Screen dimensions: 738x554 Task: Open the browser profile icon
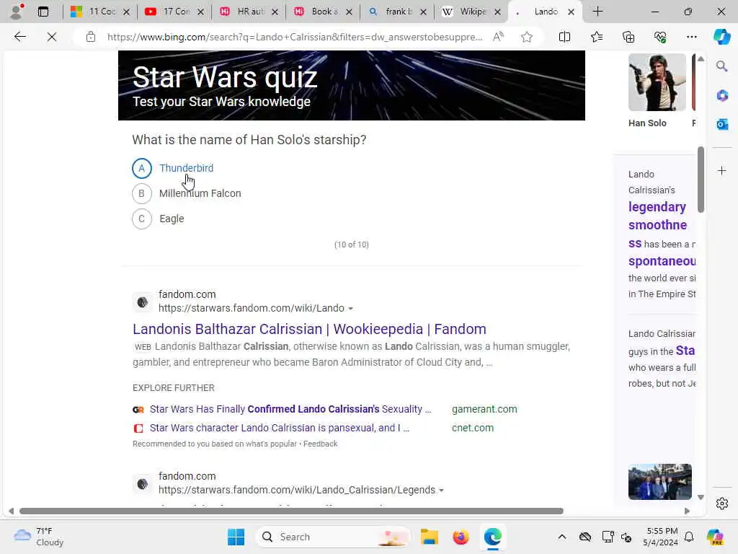[17, 12]
